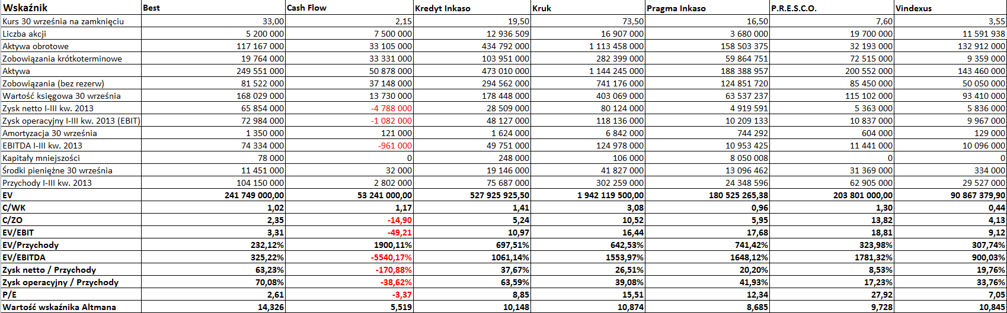The height and width of the screenshot is (313, 1007).
Task: Select red C/ZO value '-14,90'
Action: [399, 220]
